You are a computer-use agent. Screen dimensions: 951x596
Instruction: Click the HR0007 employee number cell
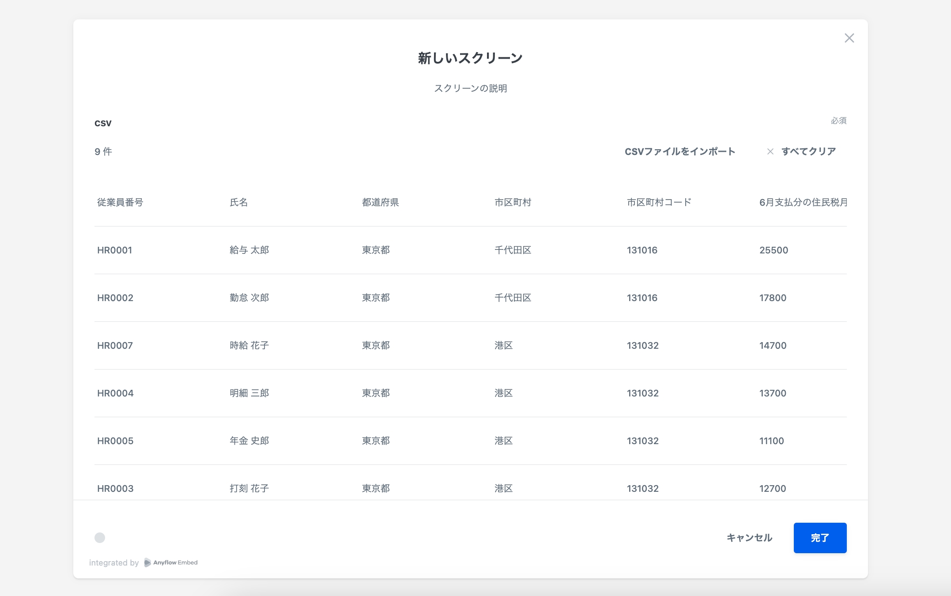tap(115, 346)
